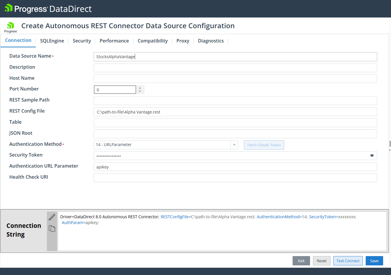Click the Progress DataDirect logo in header
The width and height of the screenshot is (391, 275).
pyautogui.click(x=48, y=9)
